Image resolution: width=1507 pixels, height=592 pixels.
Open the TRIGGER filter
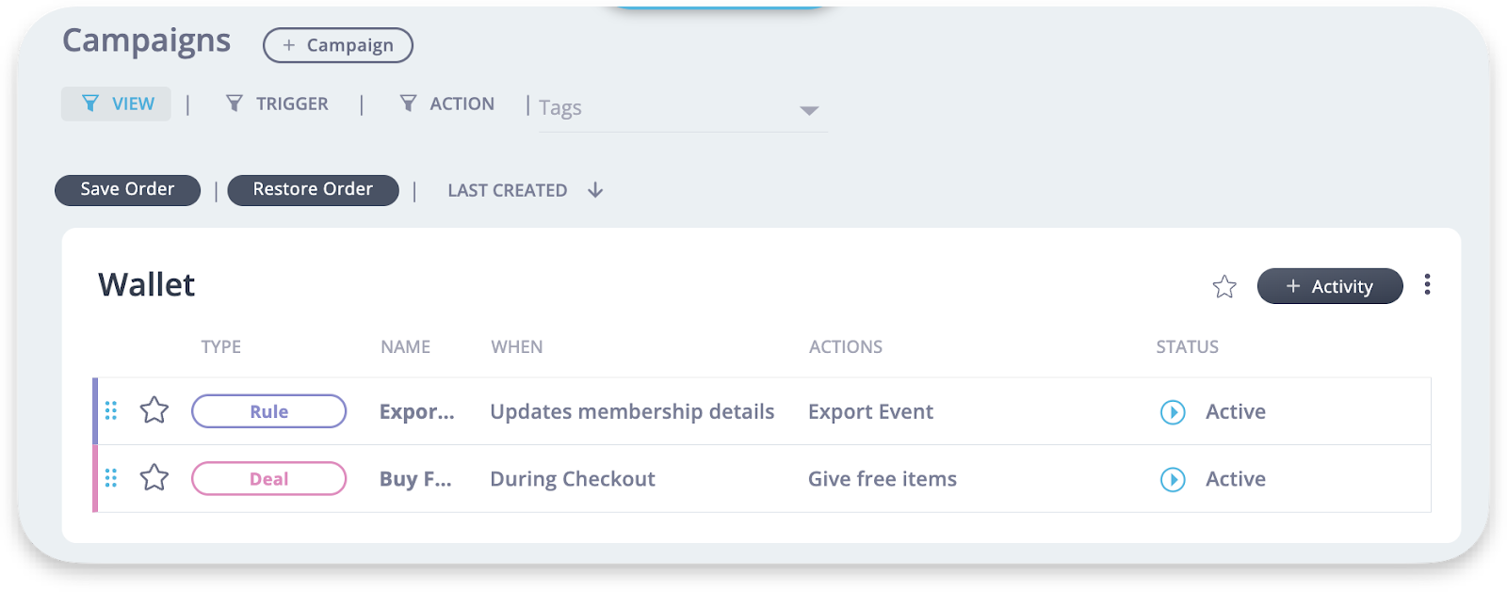coord(278,104)
